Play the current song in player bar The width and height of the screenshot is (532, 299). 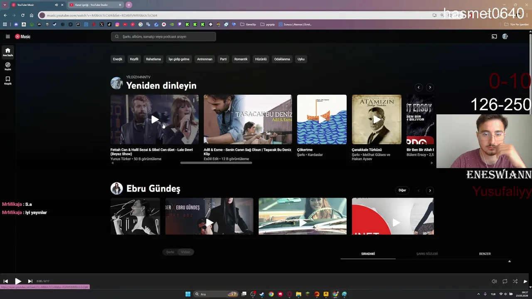click(18, 281)
